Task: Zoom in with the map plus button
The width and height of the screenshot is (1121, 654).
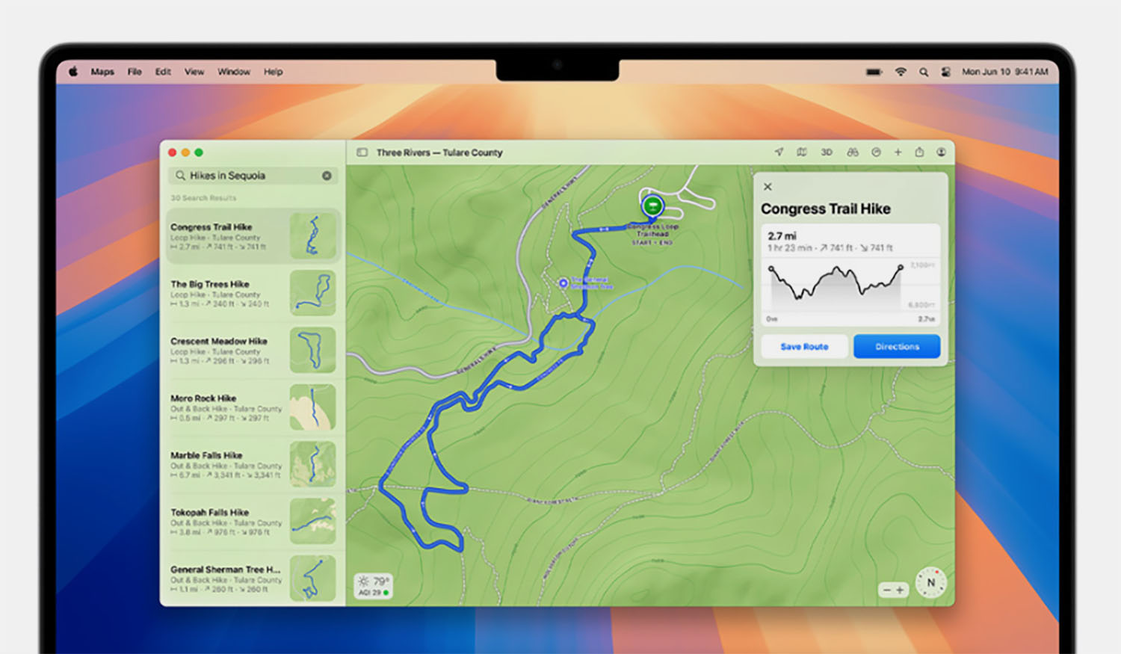Action: point(901,590)
